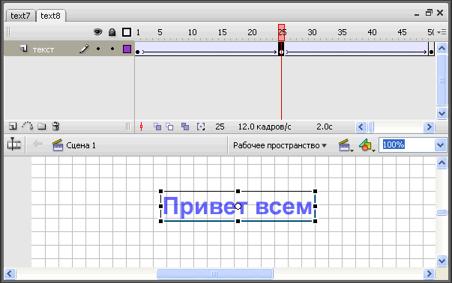Open the edit scene clapperboard menu

coord(346,145)
